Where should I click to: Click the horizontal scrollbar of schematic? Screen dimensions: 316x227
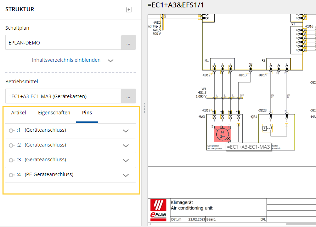[x=301, y=224]
